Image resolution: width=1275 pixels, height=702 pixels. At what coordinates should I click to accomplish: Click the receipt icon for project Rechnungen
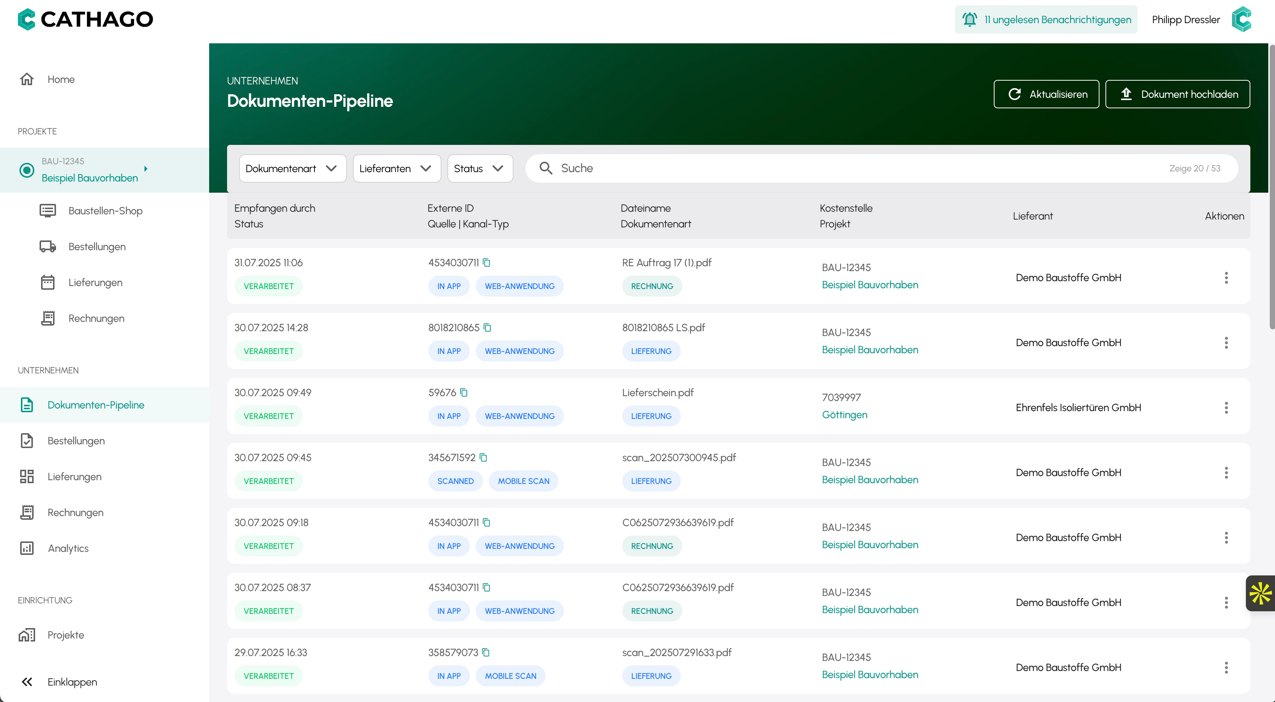pos(47,318)
